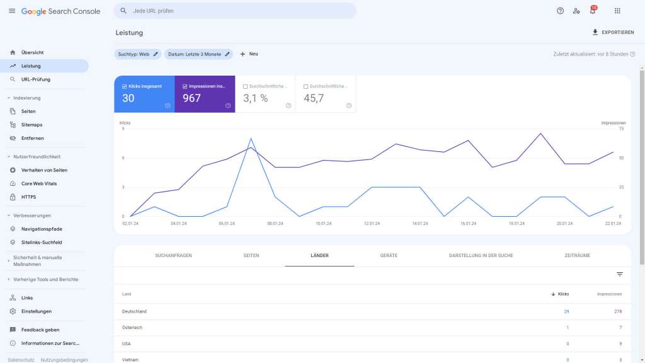Open the Deutschland clicks value link
The height and width of the screenshot is (363, 645).
[x=566, y=311]
